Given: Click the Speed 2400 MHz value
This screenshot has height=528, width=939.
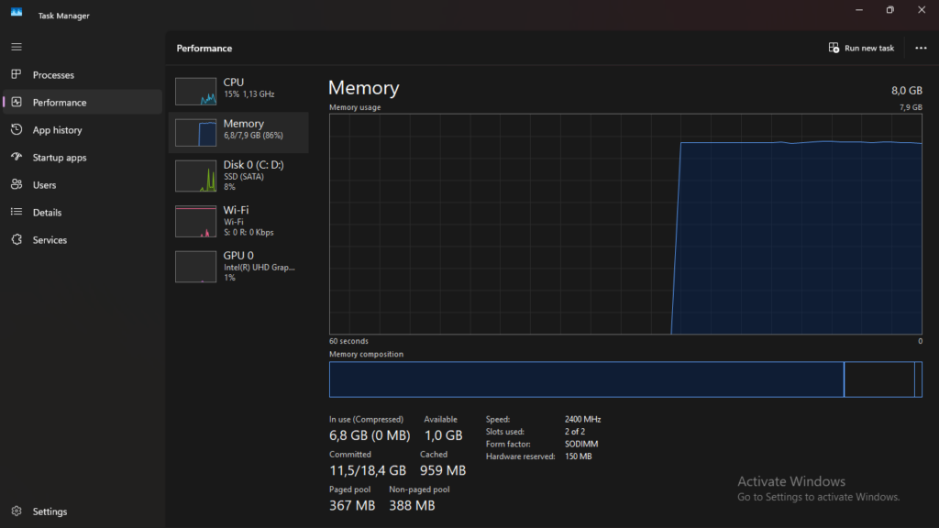Looking at the screenshot, I should pyautogui.click(x=582, y=419).
